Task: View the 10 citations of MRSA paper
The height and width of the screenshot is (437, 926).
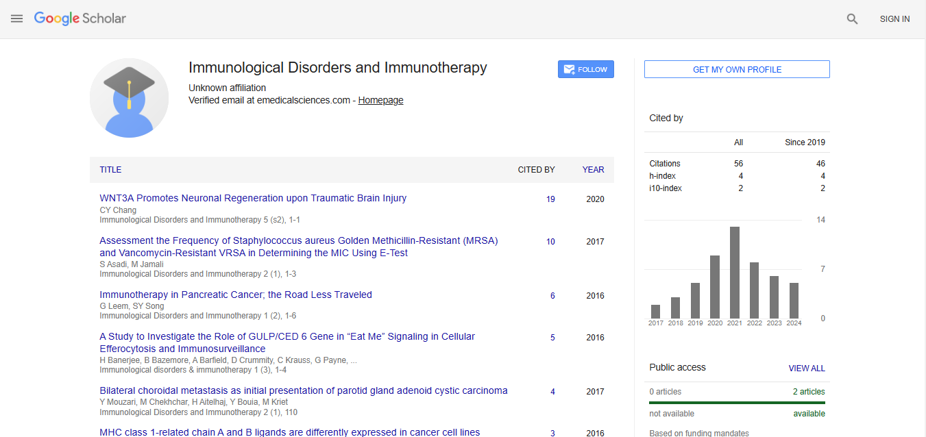Action: coord(550,242)
